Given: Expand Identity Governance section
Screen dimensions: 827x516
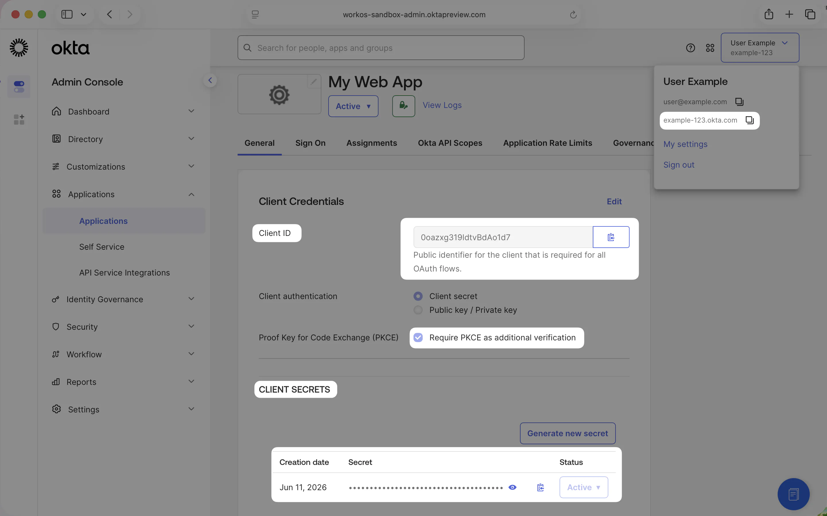Looking at the screenshot, I should pos(191,299).
